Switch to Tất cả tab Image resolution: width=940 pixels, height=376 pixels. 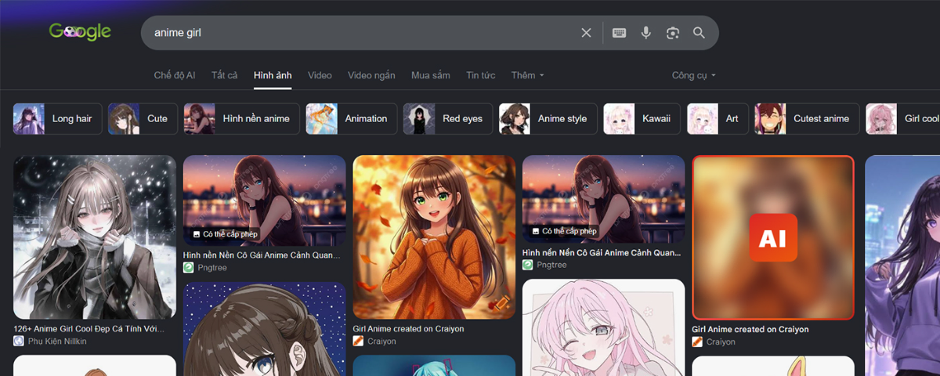click(224, 75)
